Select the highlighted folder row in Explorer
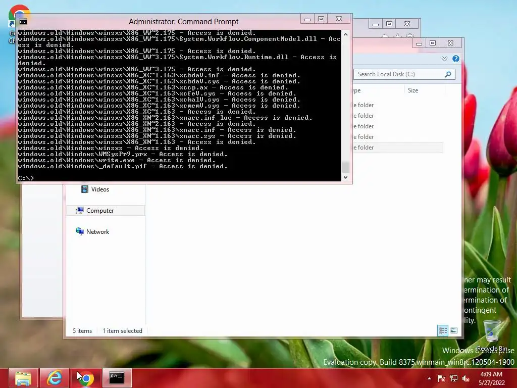 click(x=398, y=148)
